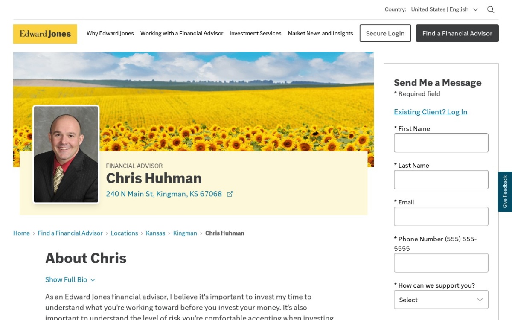Open the Kansas breadcrumb
Image resolution: width=512 pixels, height=320 pixels.
[x=155, y=233]
